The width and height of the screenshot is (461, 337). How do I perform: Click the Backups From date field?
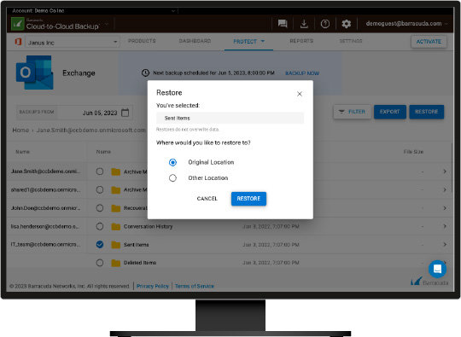[74, 113]
